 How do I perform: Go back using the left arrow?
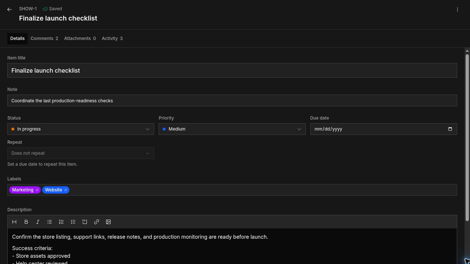[10, 10]
